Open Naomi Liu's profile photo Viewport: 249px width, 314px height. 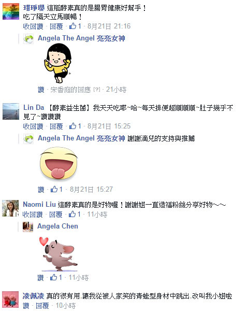point(10,208)
